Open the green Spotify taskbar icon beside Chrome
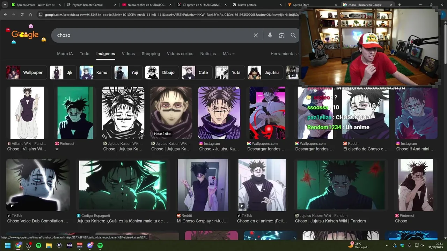The height and width of the screenshot is (251, 447). [x=39, y=245]
